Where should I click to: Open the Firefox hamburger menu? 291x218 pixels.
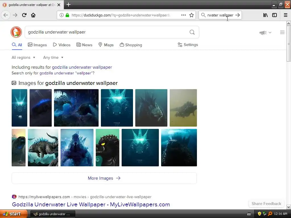point(286,15)
